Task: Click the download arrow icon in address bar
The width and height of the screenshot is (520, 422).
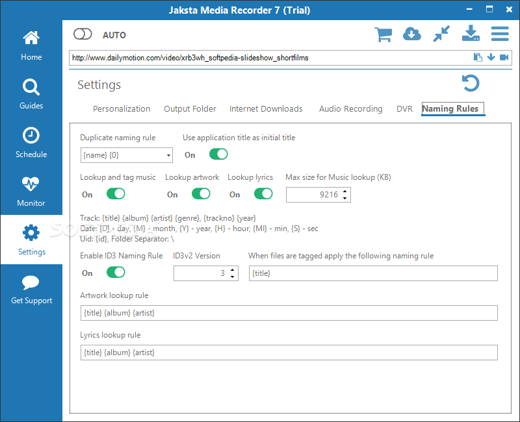Action: pos(491,57)
